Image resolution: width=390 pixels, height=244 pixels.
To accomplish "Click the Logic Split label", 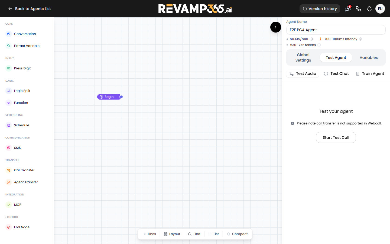I will [x=22, y=91].
